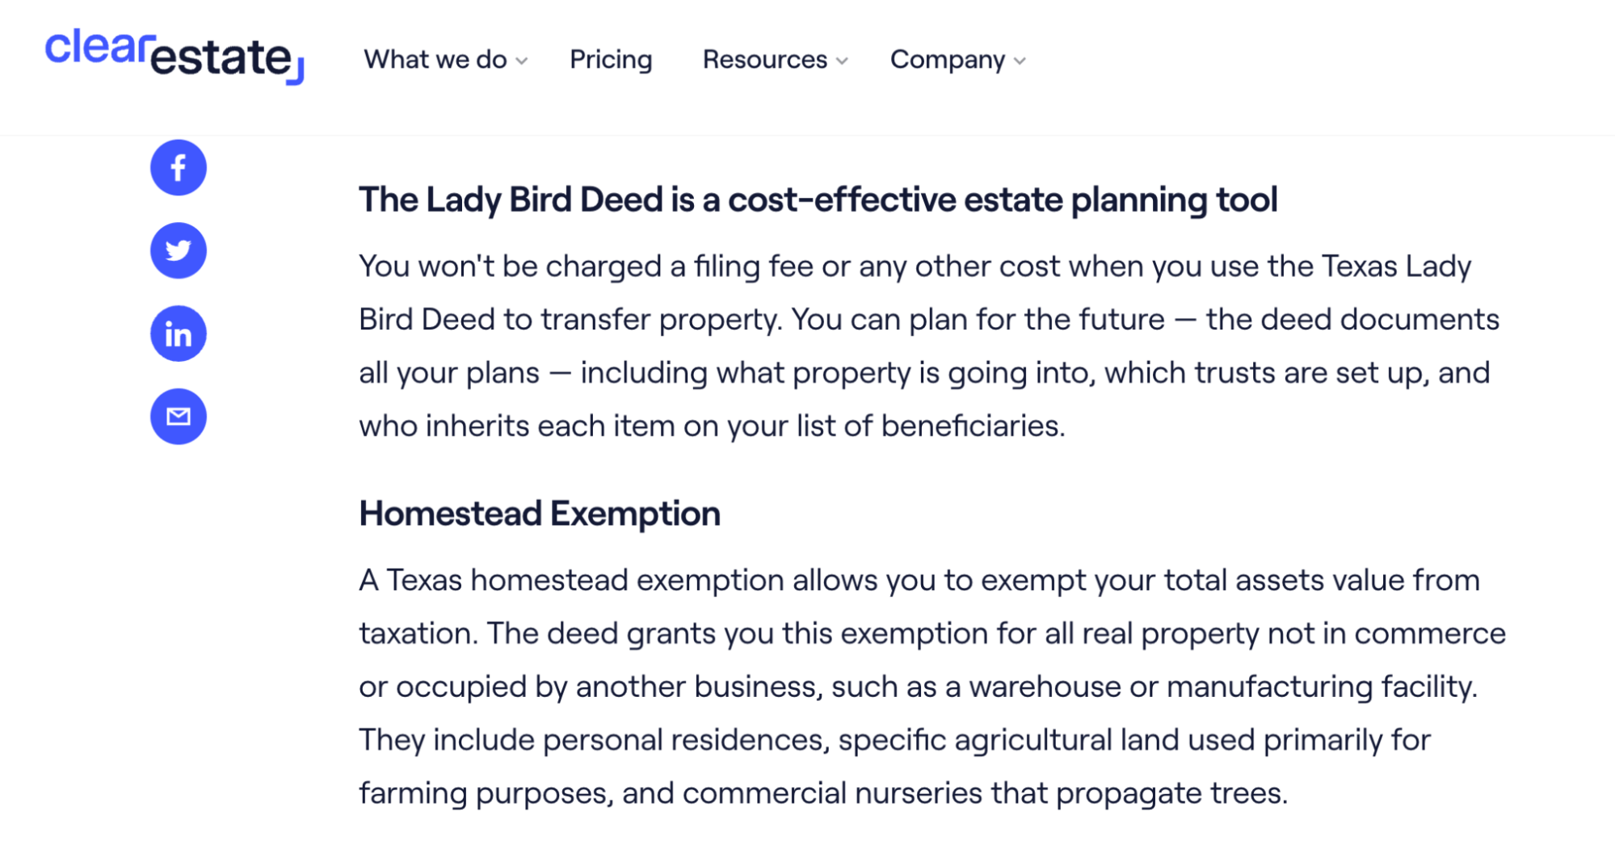Share article on Twitter
This screenshot has height=848, width=1615.
pos(178,250)
